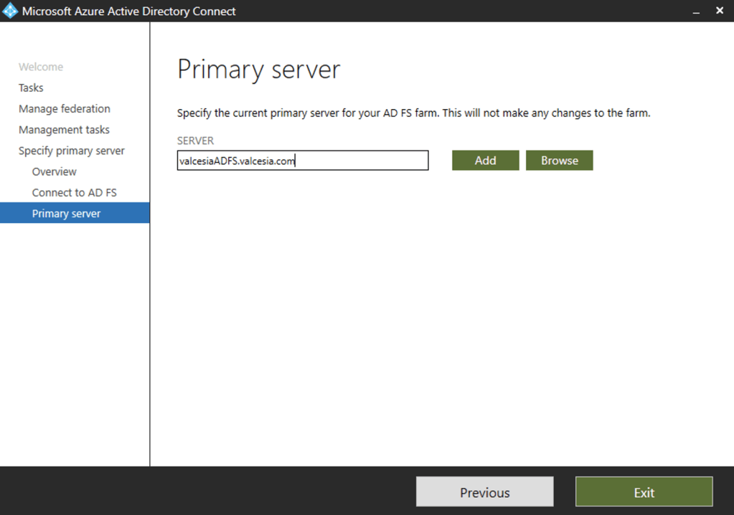Click the window title text
This screenshot has height=515, width=734.
click(129, 11)
